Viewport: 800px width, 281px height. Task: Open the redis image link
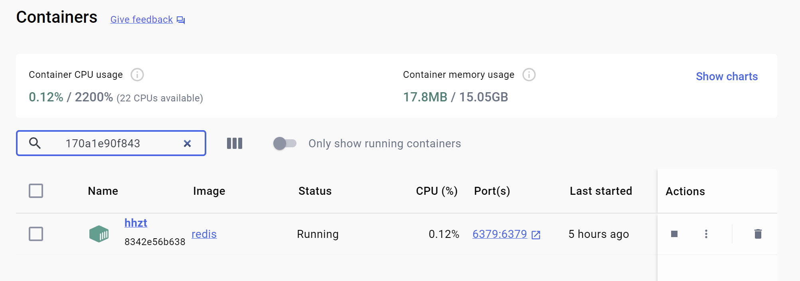(204, 234)
